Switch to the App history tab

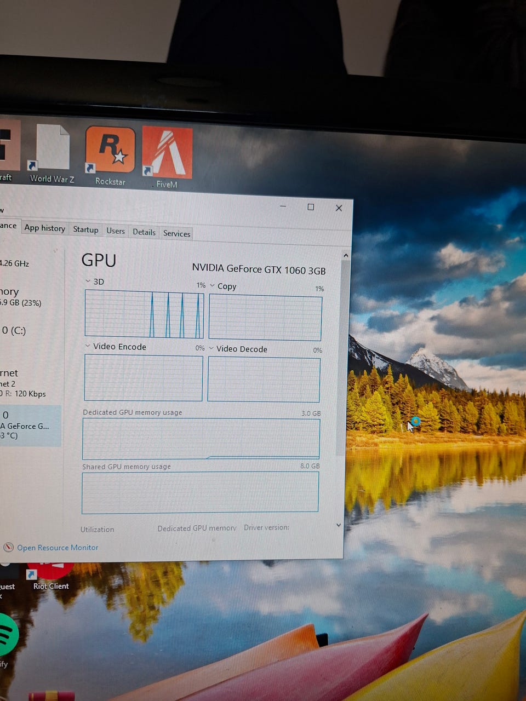click(x=44, y=228)
